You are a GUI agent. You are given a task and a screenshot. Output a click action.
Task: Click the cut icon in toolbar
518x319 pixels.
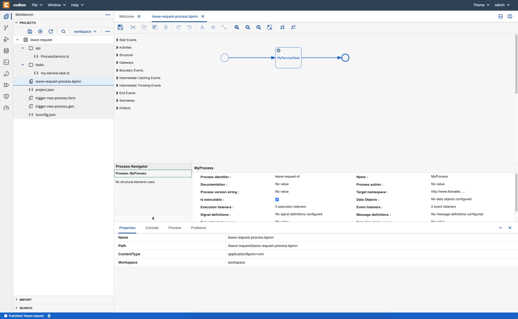[x=133, y=27]
